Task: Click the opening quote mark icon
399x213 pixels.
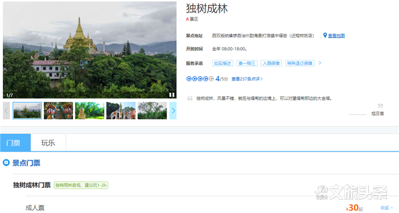Action: point(190,99)
